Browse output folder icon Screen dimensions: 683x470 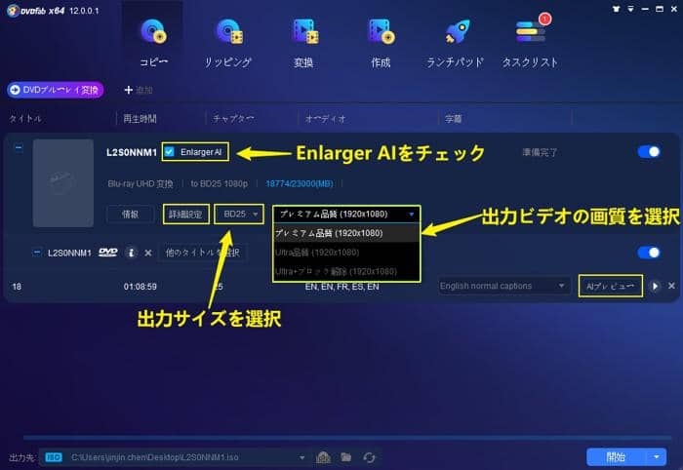346,457
